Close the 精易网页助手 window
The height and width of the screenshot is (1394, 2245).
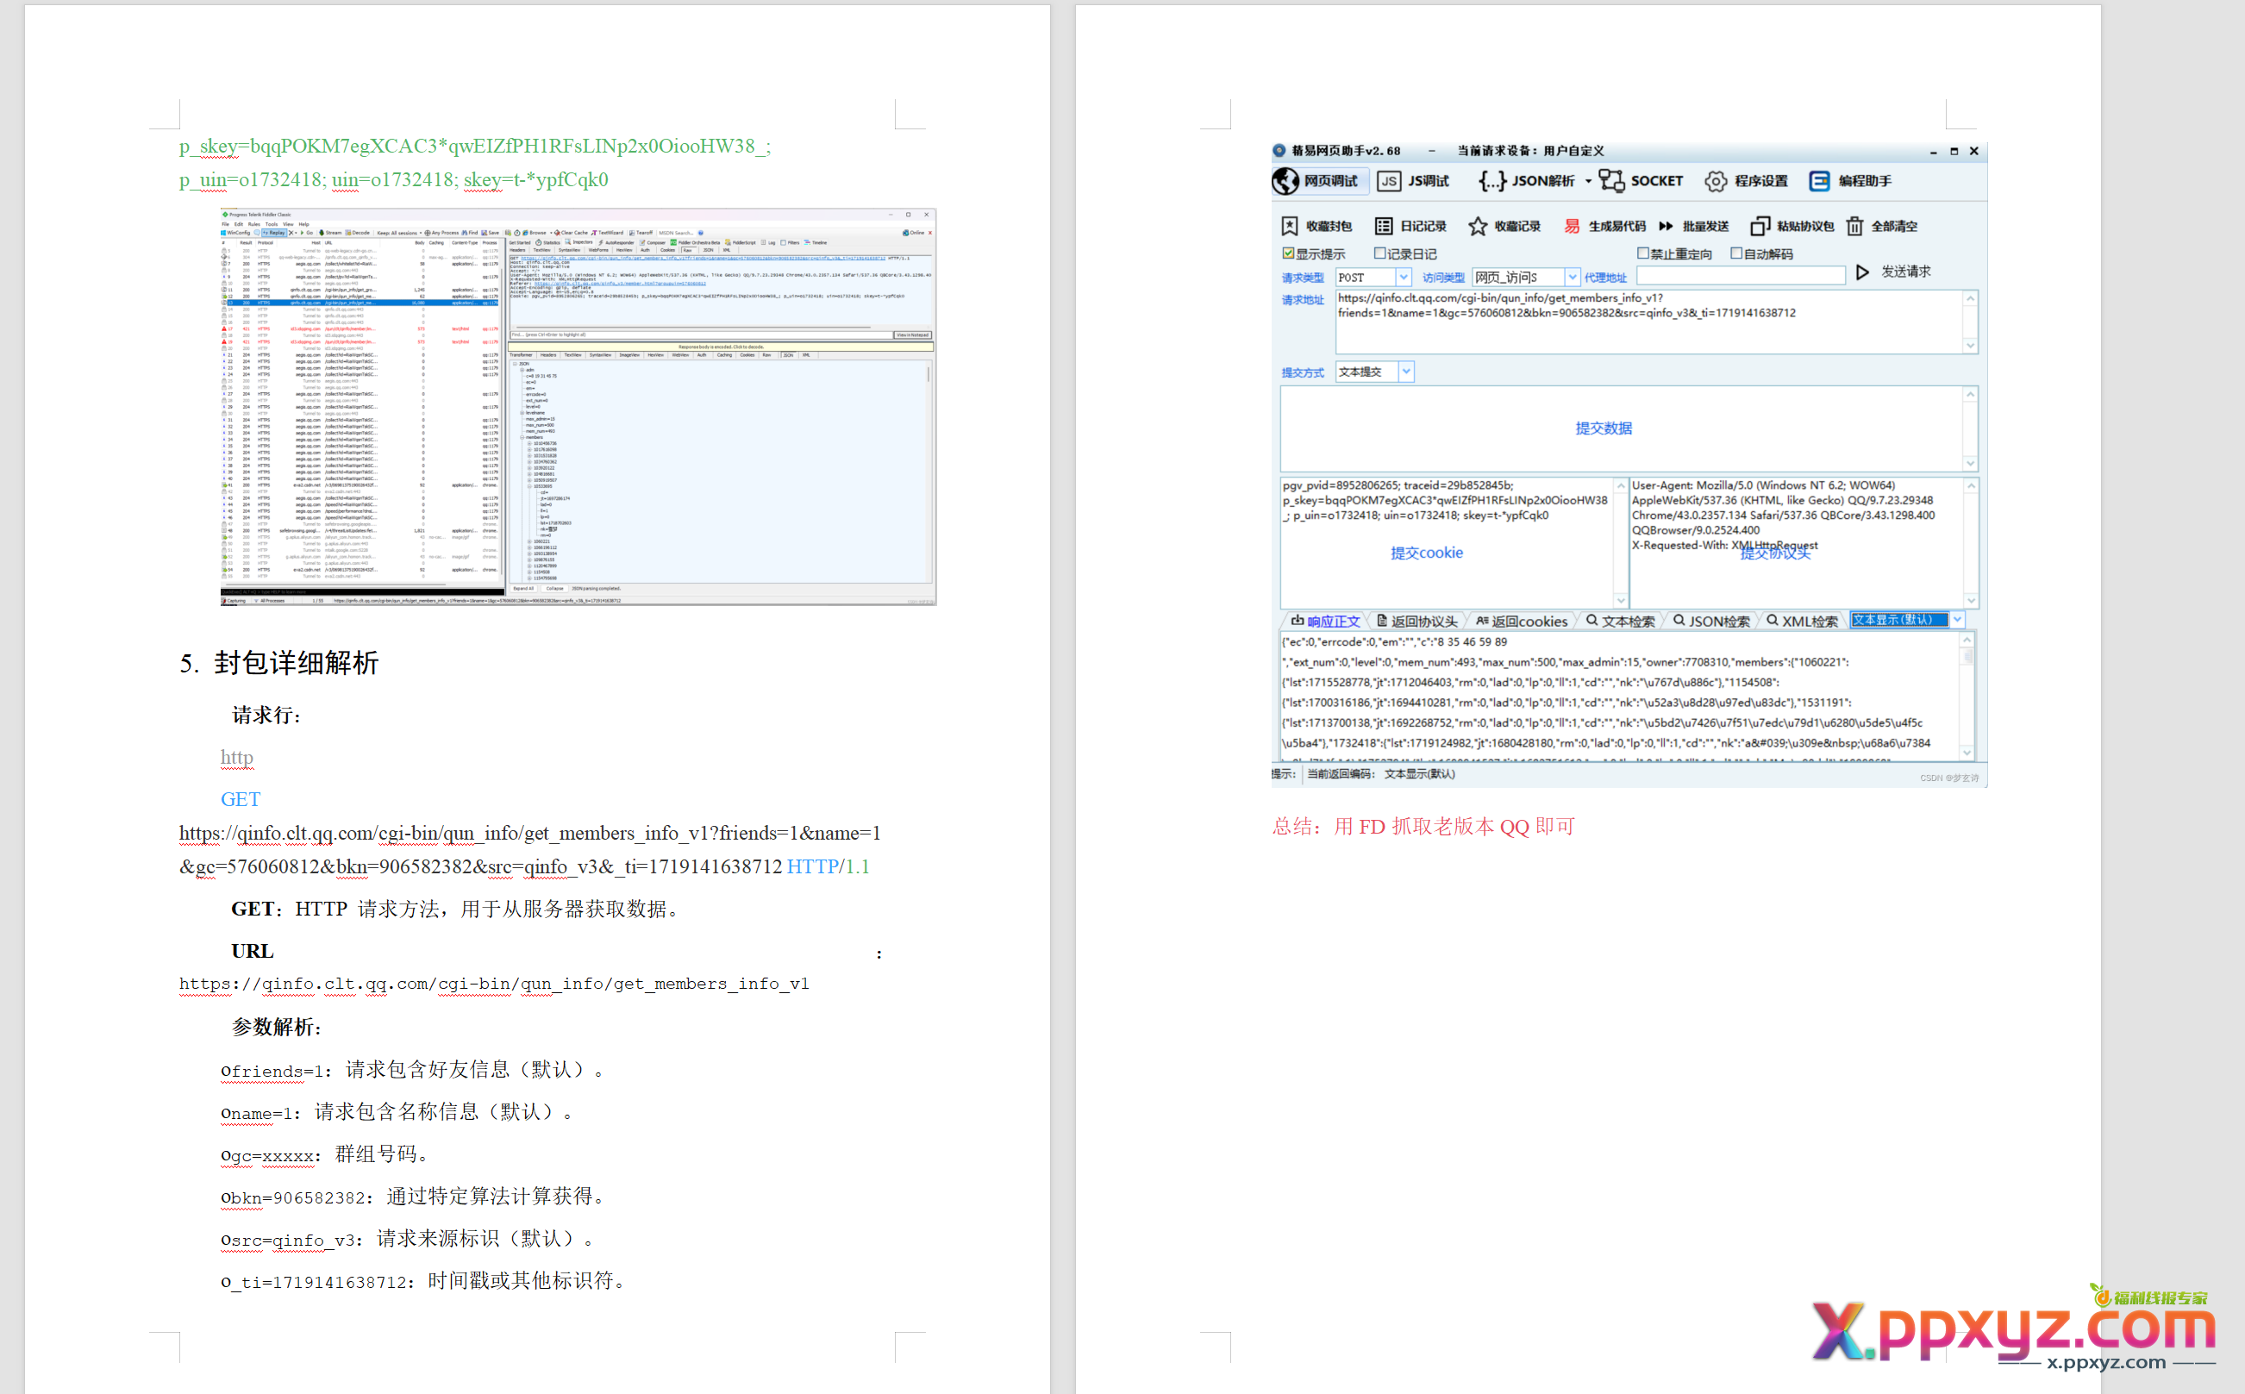tap(1974, 151)
